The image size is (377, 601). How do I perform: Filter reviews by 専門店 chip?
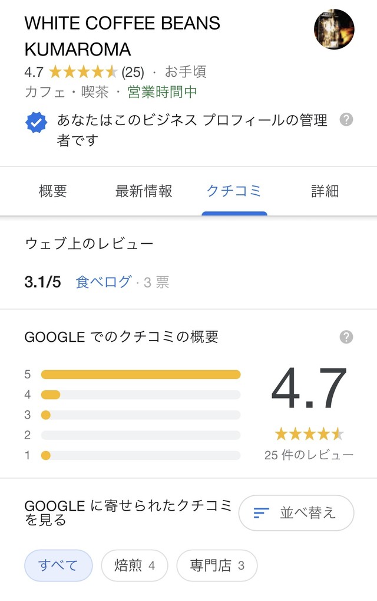pos(217,566)
